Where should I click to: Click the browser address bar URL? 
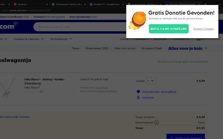click(x=26, y=10)
